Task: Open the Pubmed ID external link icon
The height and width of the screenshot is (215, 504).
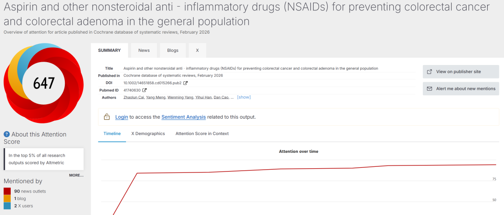Action: point(145,90)
